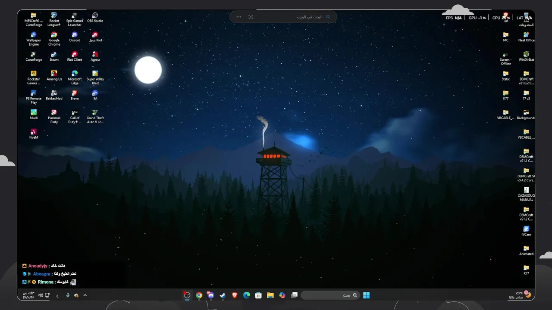Launch Rocket League from the desktop

tap(54, 20)
